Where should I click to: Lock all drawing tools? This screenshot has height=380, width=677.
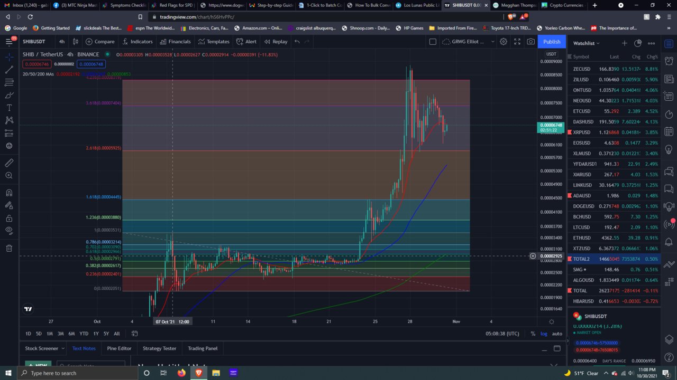point(9,218)
